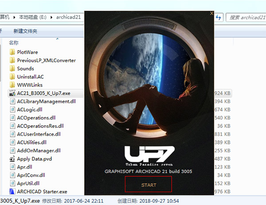Click the ACUtilities.dll file name

[x=32, y=142]
